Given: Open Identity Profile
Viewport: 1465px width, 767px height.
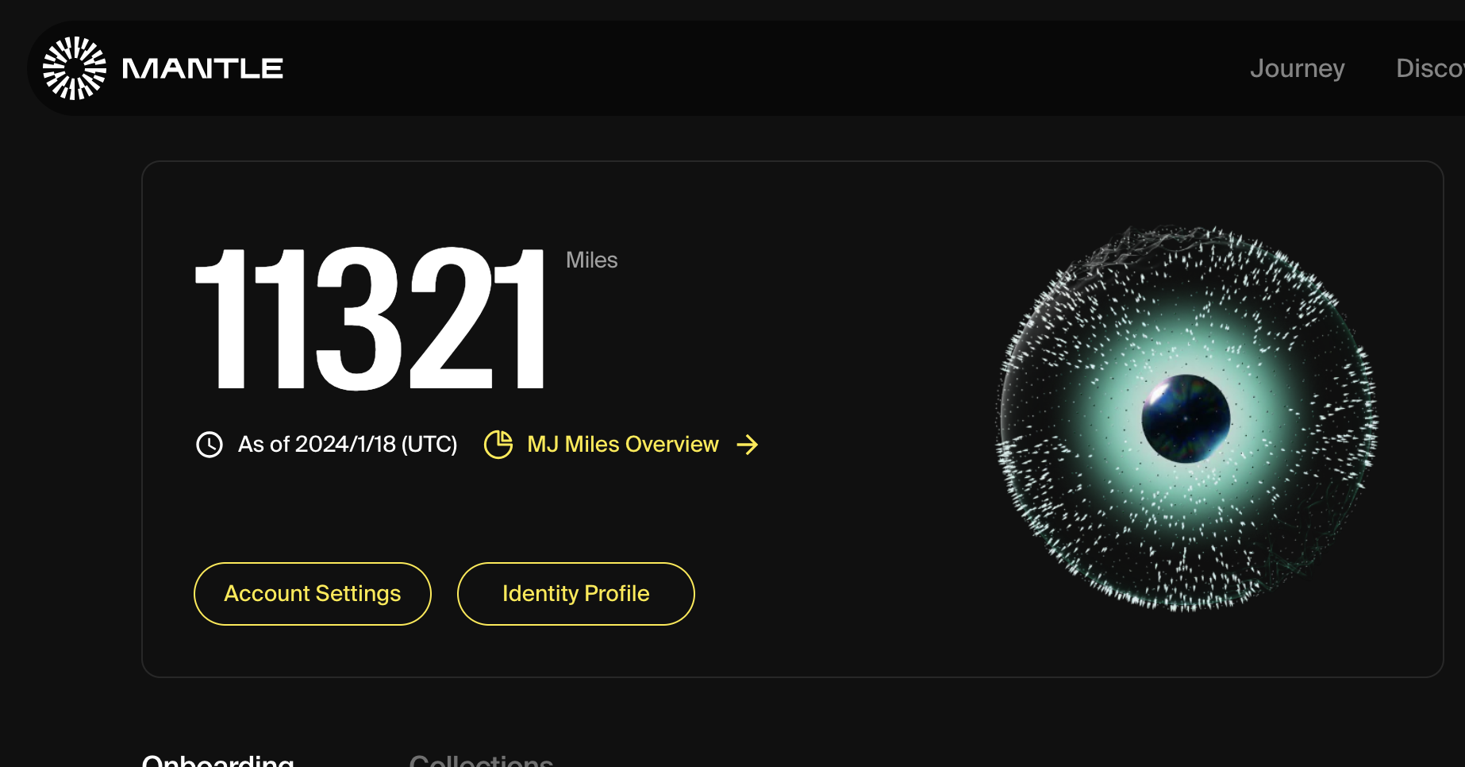Looking at the screenshot, I should click(x=575, y=594).
